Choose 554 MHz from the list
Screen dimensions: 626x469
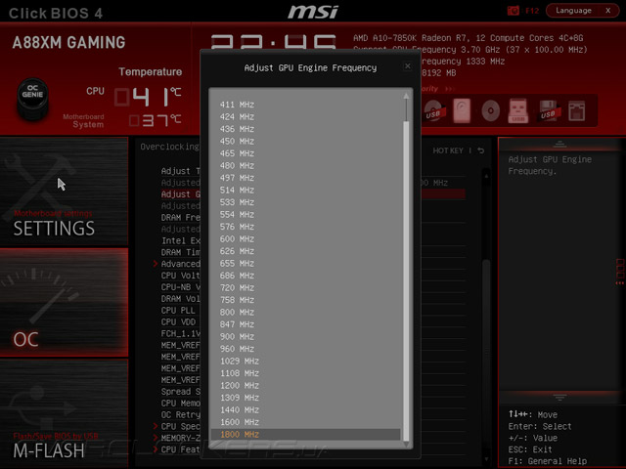coord(305,215)
